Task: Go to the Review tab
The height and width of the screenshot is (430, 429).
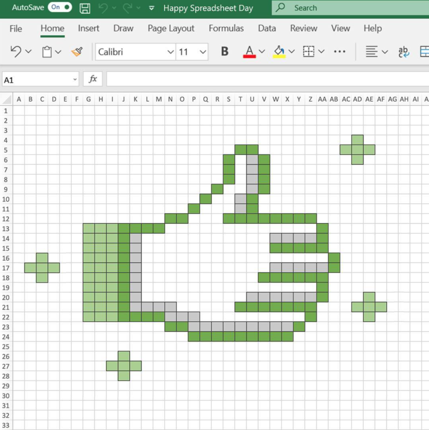Action: 303,28
